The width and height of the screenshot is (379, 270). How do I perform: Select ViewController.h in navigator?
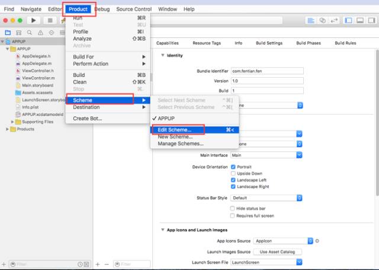[38, 71]
